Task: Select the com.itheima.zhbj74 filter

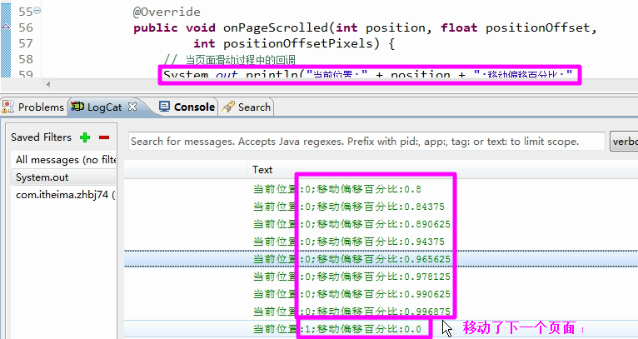Action: pos(64,195)
